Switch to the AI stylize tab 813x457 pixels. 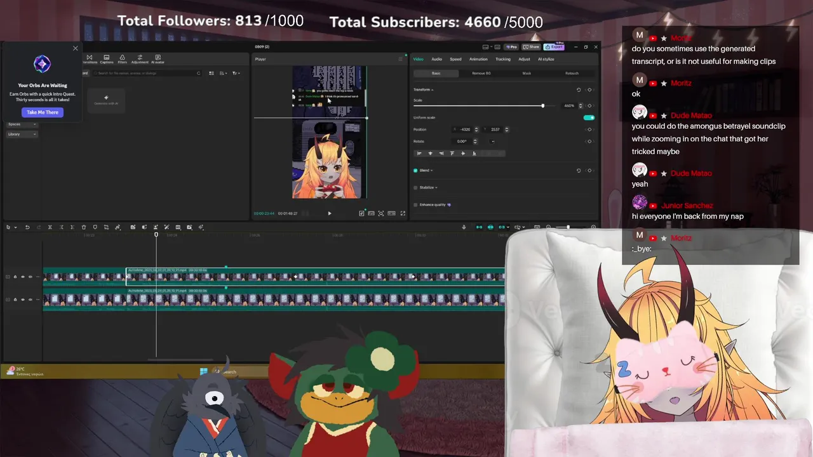(546, 59)
